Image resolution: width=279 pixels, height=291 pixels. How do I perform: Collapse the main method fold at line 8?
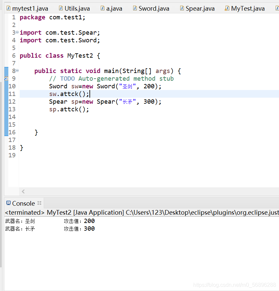click(x=17, y=71)
